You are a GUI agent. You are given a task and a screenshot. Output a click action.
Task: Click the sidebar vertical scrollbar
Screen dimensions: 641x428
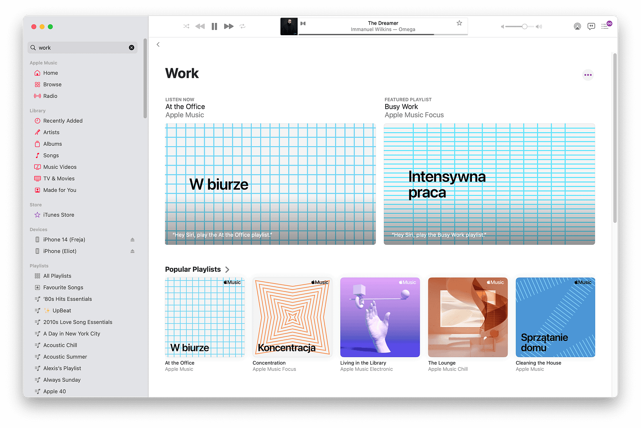(145, 78)
